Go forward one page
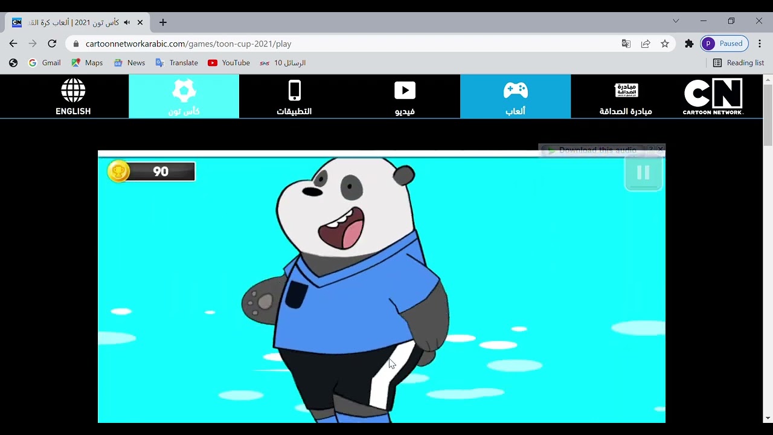 tap(33, 43)
